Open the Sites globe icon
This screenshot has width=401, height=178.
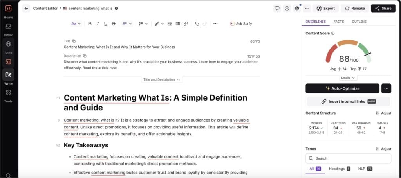click(x=9, y=44)
